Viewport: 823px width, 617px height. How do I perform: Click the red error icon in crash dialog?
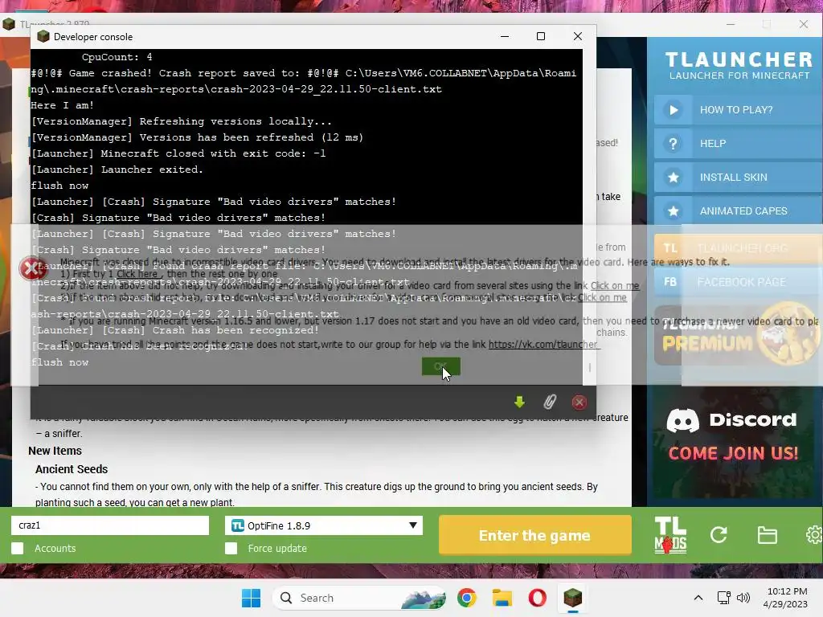pos(32,268)
